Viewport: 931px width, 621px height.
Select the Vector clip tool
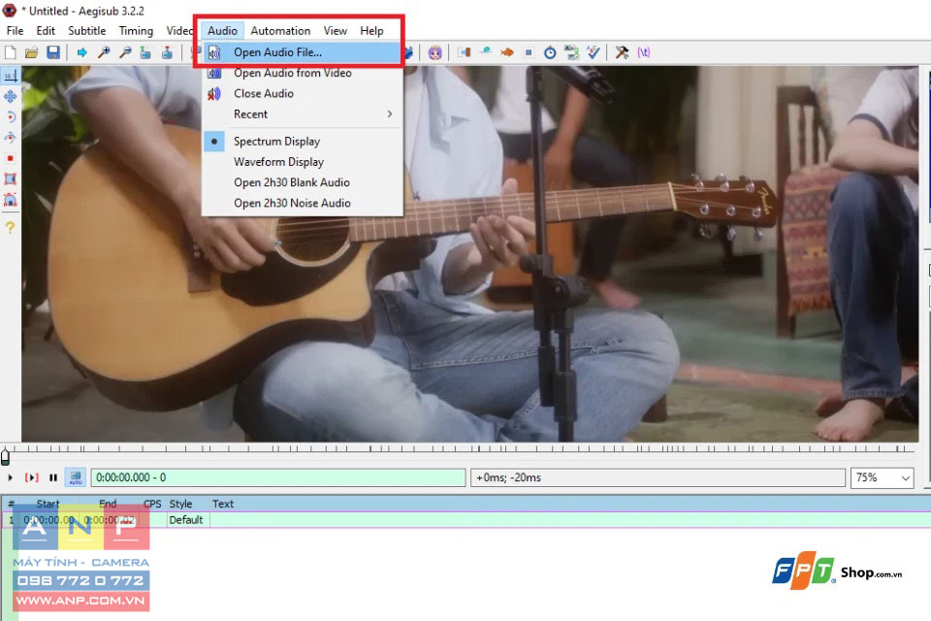pos(11,200)
